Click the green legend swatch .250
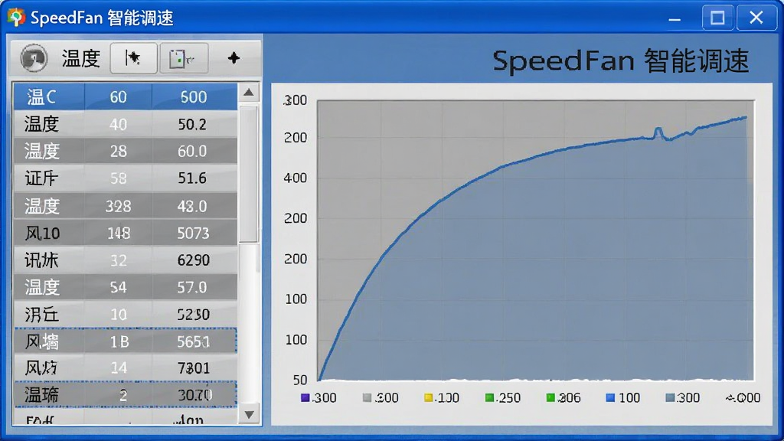Image resolution: width=784 pixels, height=441 pixels. [489, 397]
